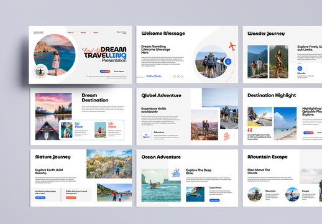Click 'Explore The Deep Blue.' subheading
The image size is (322, 224).
click(x=198, y=172)
